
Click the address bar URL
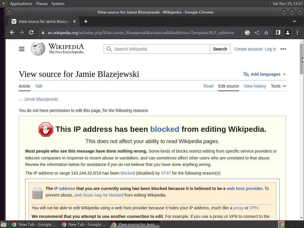click(x=141, y=33)
